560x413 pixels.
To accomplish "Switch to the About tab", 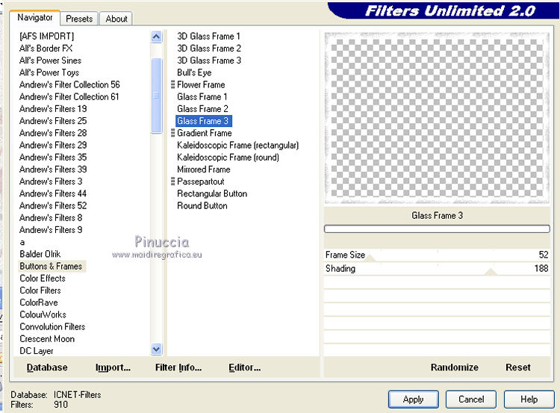I will [x=116, y=19].
